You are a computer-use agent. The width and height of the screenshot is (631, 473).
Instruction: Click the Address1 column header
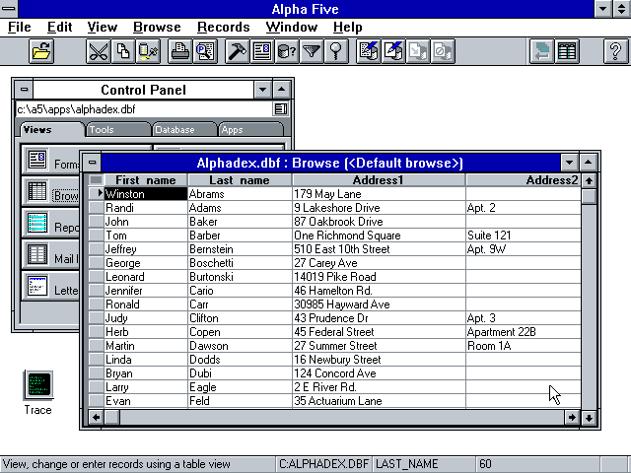pos(379,179)
